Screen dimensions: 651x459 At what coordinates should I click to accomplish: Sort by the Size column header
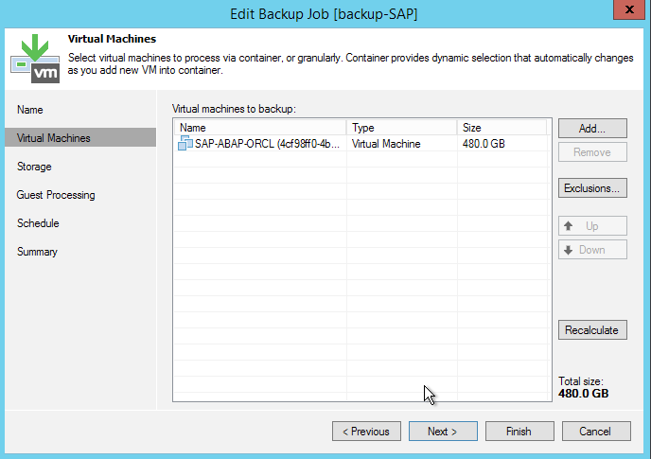pyautogui.click(x=501, y=128)
